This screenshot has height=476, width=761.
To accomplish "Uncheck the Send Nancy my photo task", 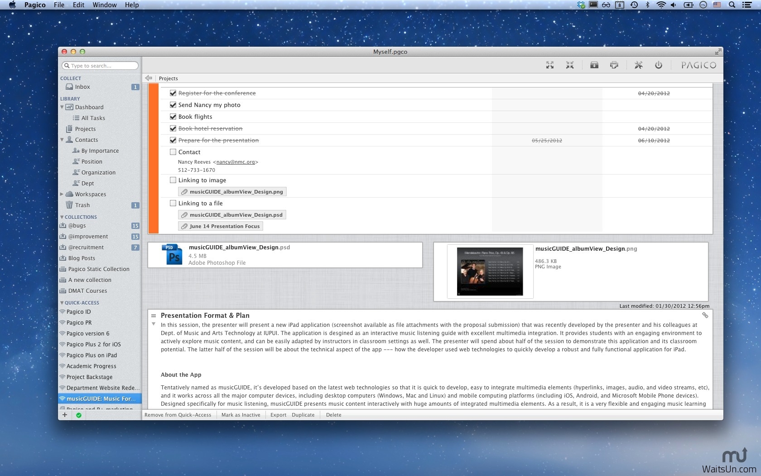I will point(173,105).
